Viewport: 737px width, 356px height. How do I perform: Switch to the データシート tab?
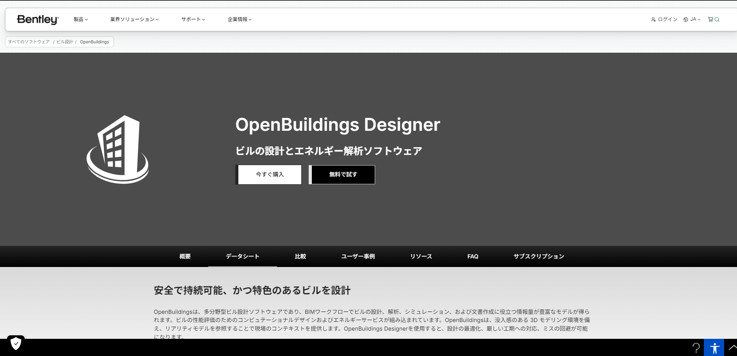[243, 256]
